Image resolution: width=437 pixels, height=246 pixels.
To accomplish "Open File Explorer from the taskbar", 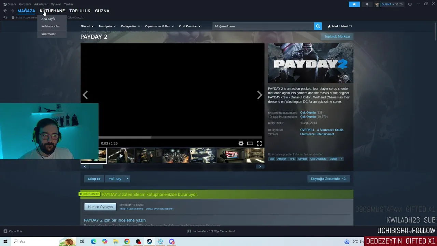I will pos(116,242).
